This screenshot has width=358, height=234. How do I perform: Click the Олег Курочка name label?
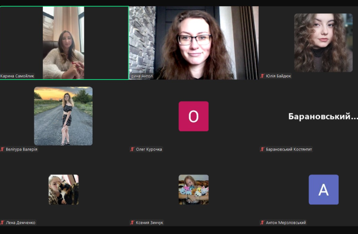pyautogui.click(x=149, y=150)
